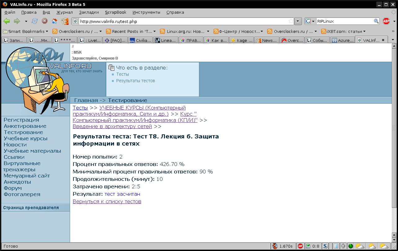The width and height of the screenshot is (398, 251).
Task: Click the green Back arrow button
Action: pos(7,21)
